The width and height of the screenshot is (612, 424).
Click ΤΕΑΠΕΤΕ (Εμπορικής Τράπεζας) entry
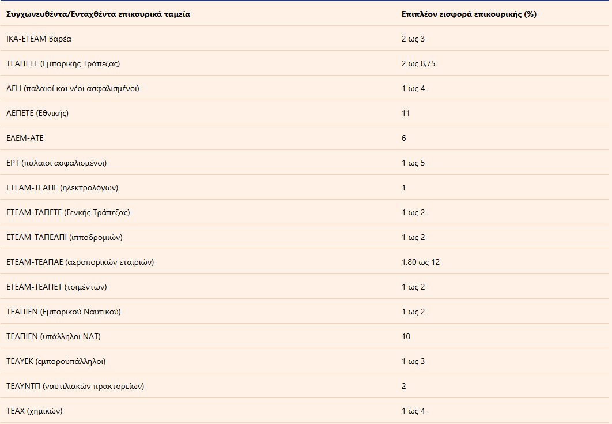click(x=63, y=63)
